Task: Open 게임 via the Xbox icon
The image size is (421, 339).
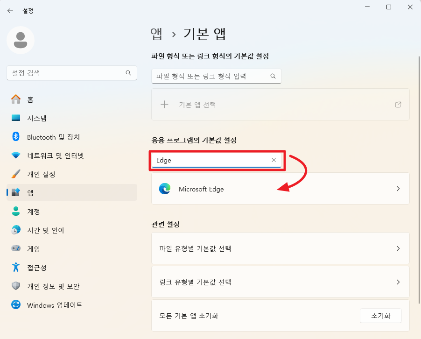Action: point(15,248)
